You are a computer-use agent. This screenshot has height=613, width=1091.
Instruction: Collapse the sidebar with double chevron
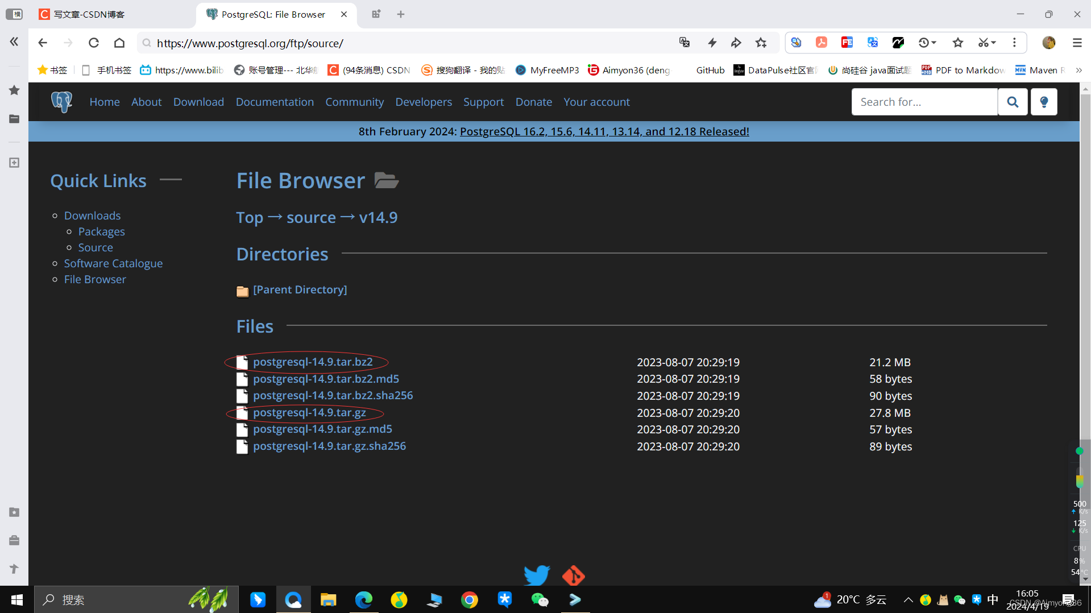tap(14, 42)
